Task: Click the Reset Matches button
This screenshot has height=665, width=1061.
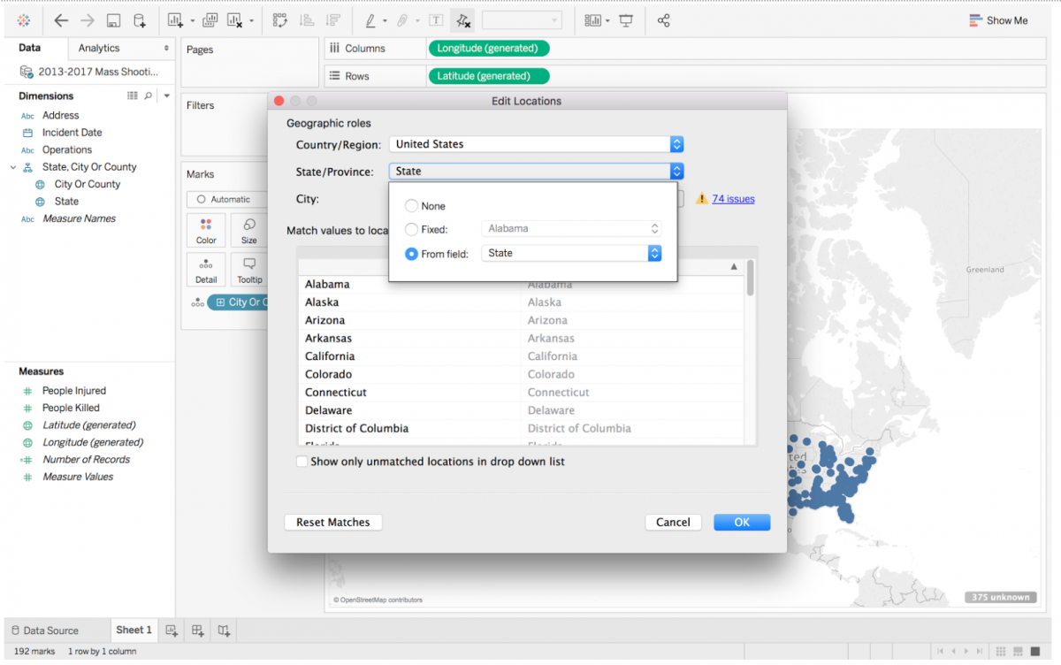Action: [332, 522]
